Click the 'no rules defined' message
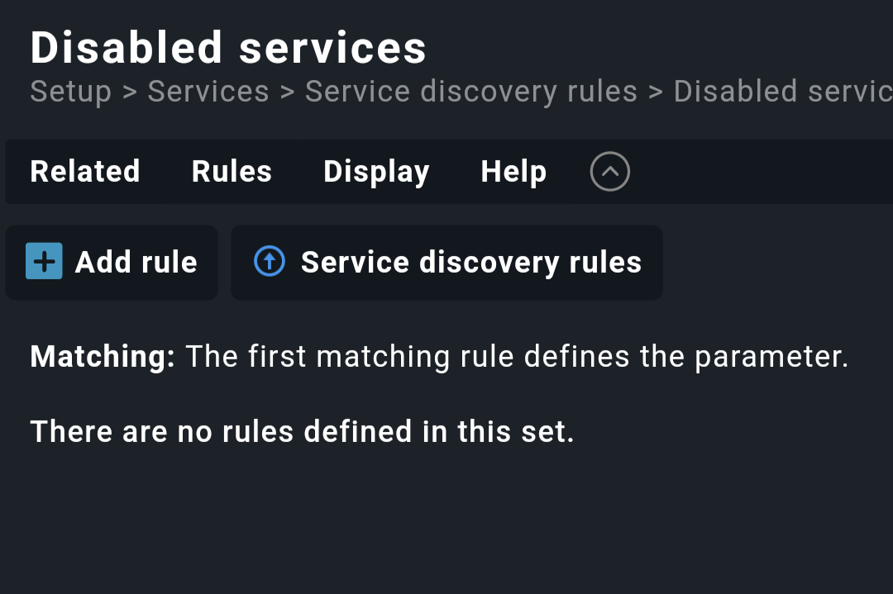This screenshot has width=893, height=594. click(302, 430)
